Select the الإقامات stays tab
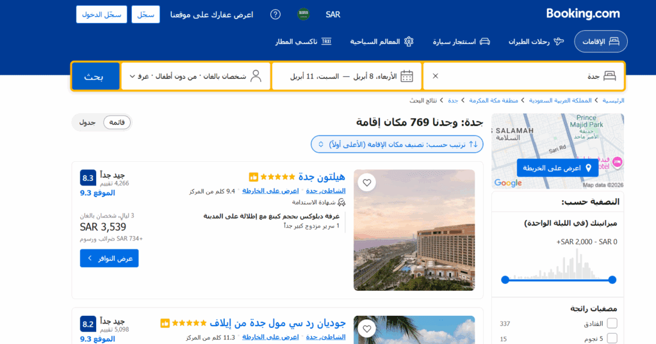656x344 pixels. tap(601, 42)
